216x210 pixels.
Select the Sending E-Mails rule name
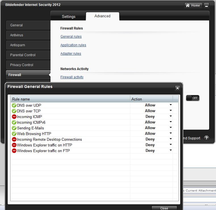click(x=30, y=128)
